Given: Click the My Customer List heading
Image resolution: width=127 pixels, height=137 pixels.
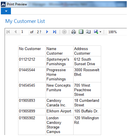Looking at the screenshot, I should click(x=25, y=21).
